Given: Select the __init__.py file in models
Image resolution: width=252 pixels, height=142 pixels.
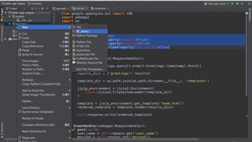Looking at the screenshot, I should (24, 20).
